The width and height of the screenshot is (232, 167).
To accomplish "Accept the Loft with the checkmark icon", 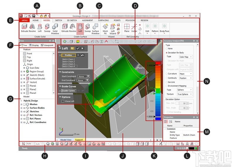I will coord(78,49).
